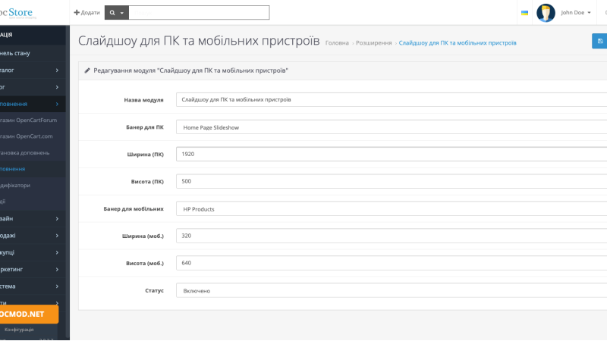
Task: Go to Розширення breadcrumb
Action: pyautogui.click(x=373, y=43)
